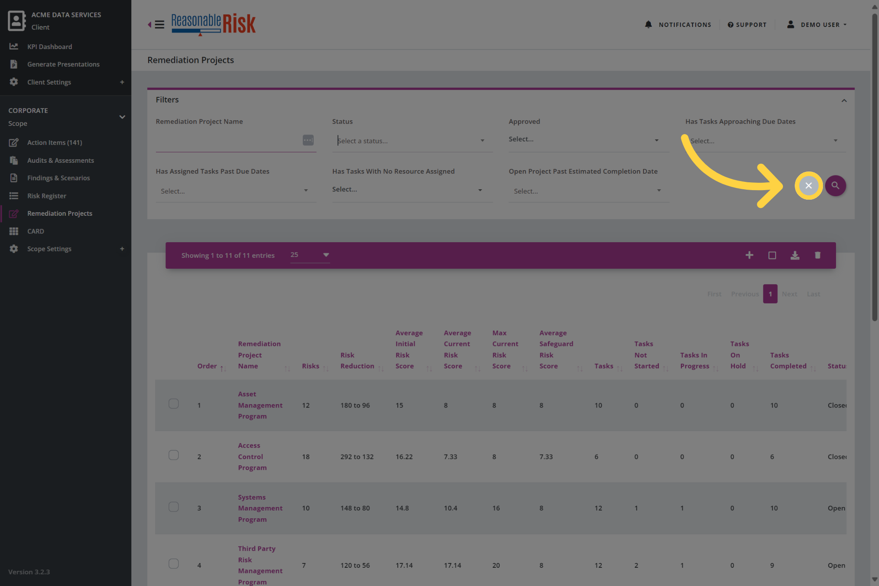Open the Status filter dropdown
The height and width of the screenshot is (586, 879).
pos(412,141)
